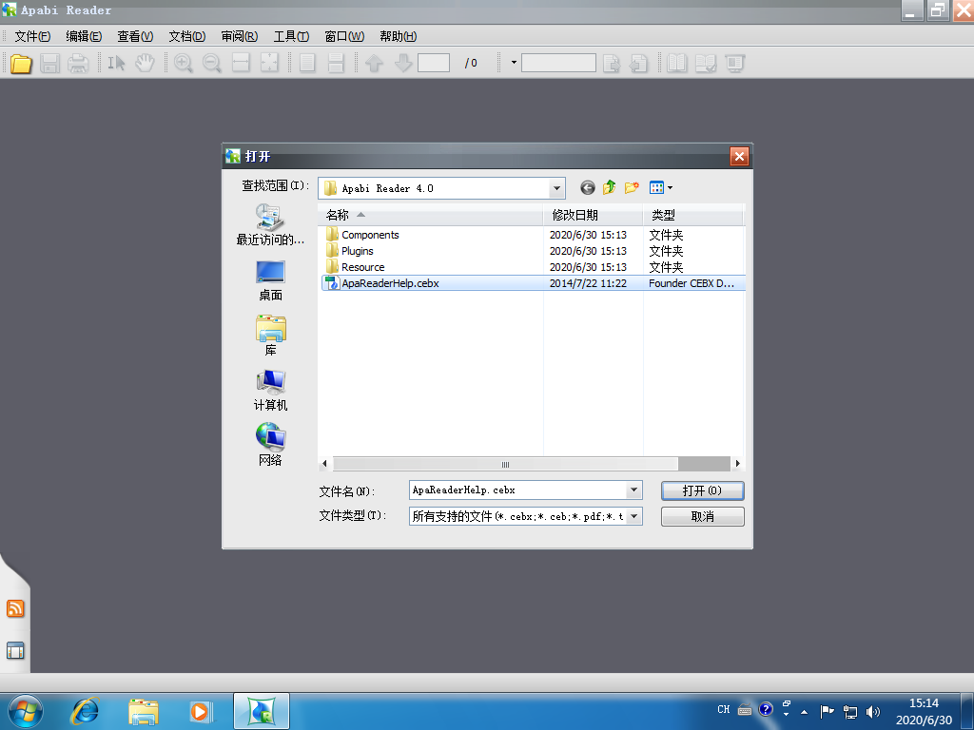Click the 取消 button
The width and height of the screenshot is (974, 730).
coord(703,516)
